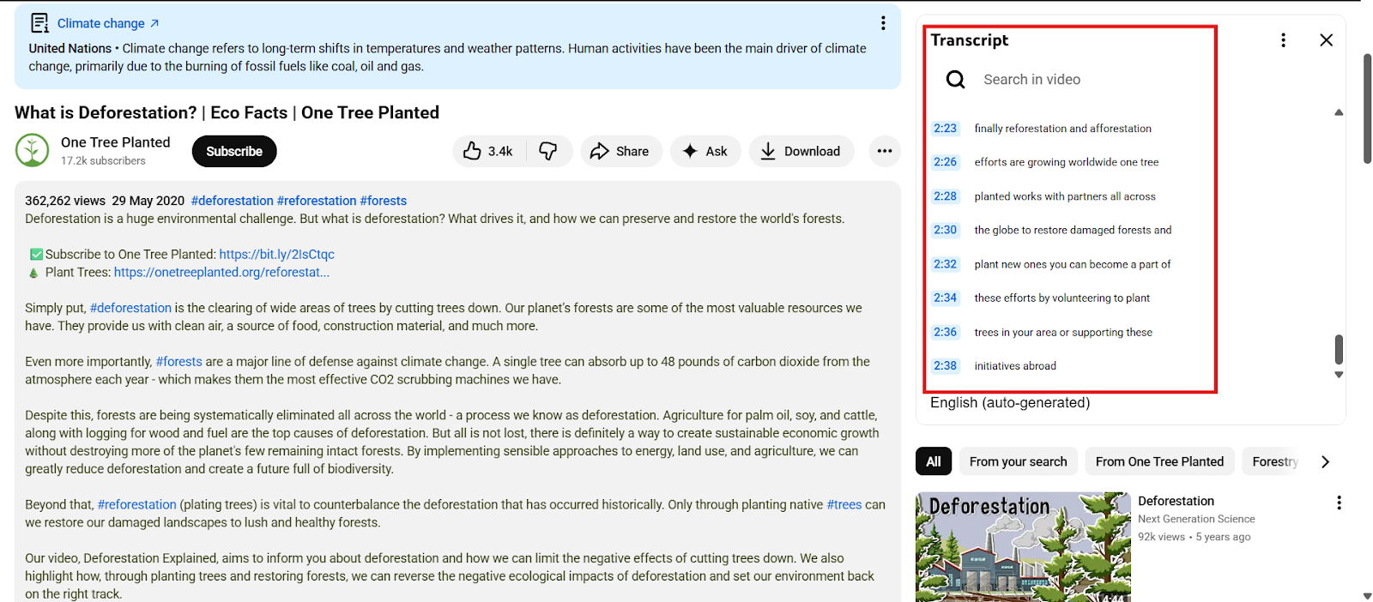Open One Tree Planted channel name

click(x=116, y=142)
